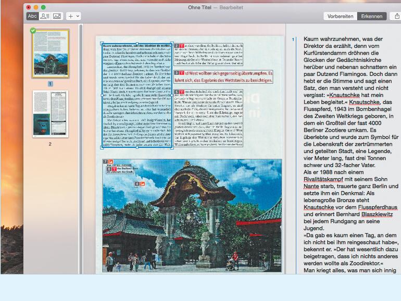Close the window with the red button
Image resolution: width=401 pixels, height=301 pixels.
coord(29,7)
